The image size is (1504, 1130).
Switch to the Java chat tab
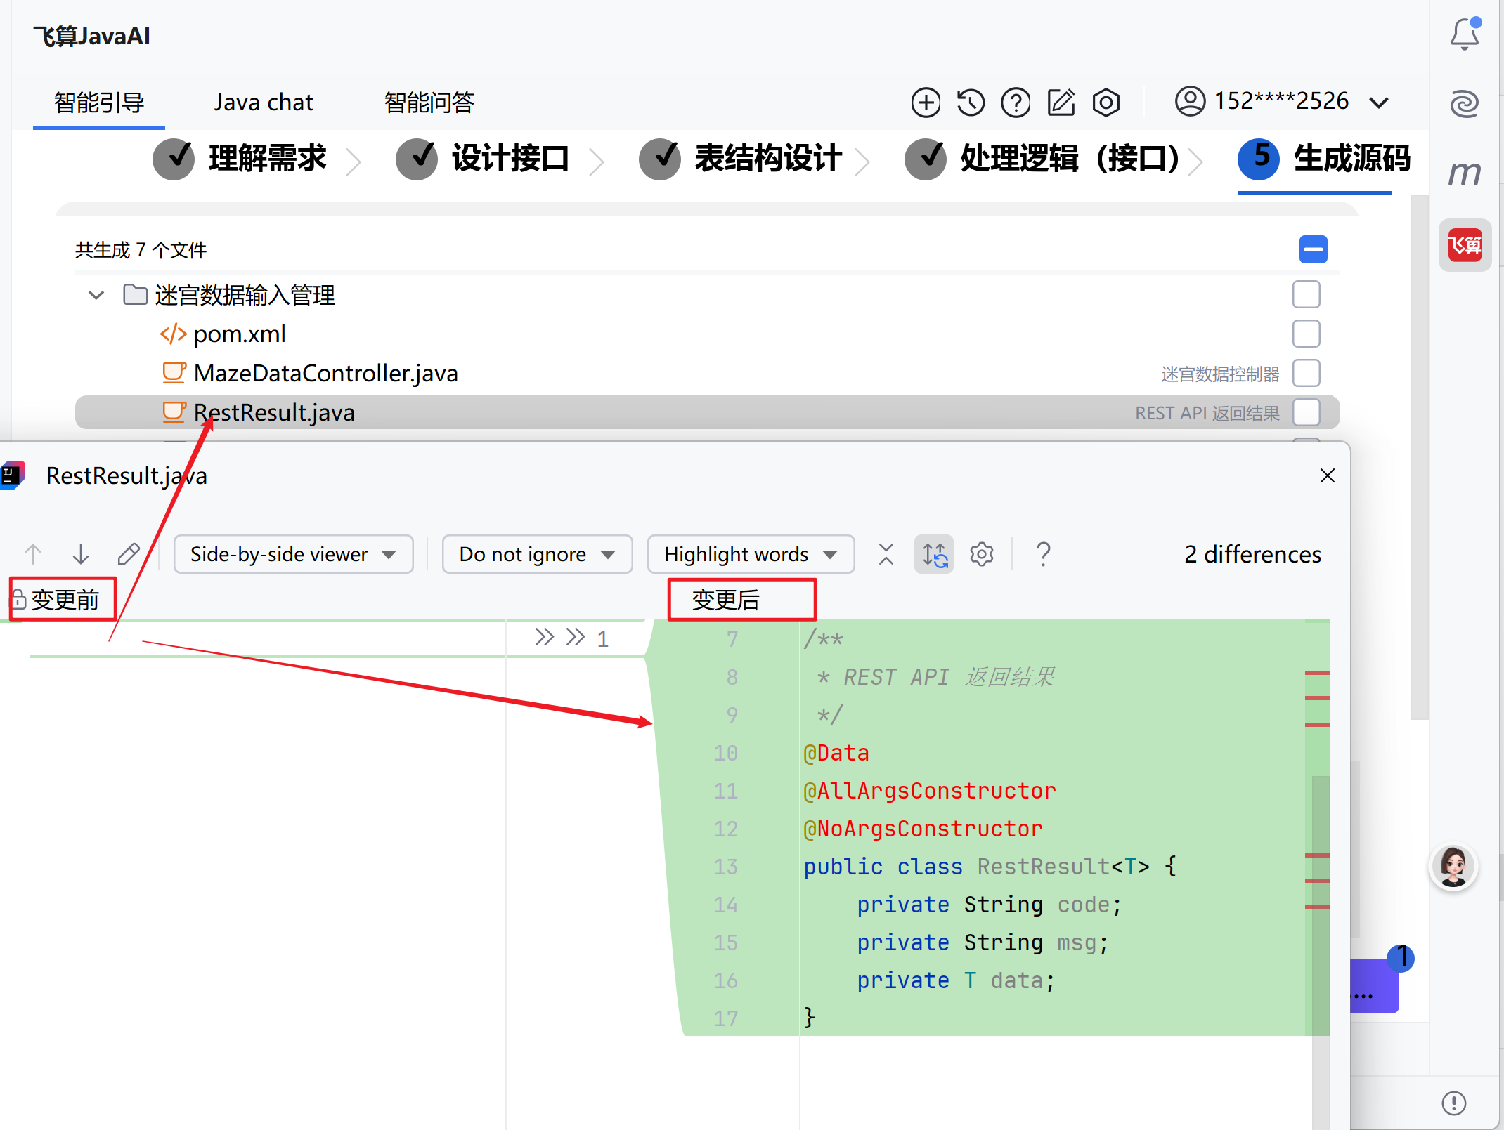(263, 103)
